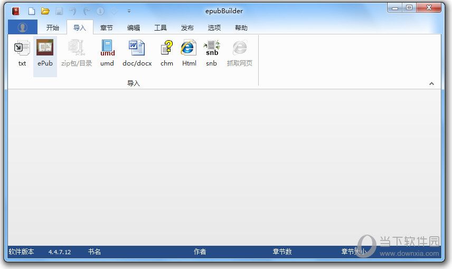
Task: Minimize the epubBuilder window
Action: coord(395,8)
